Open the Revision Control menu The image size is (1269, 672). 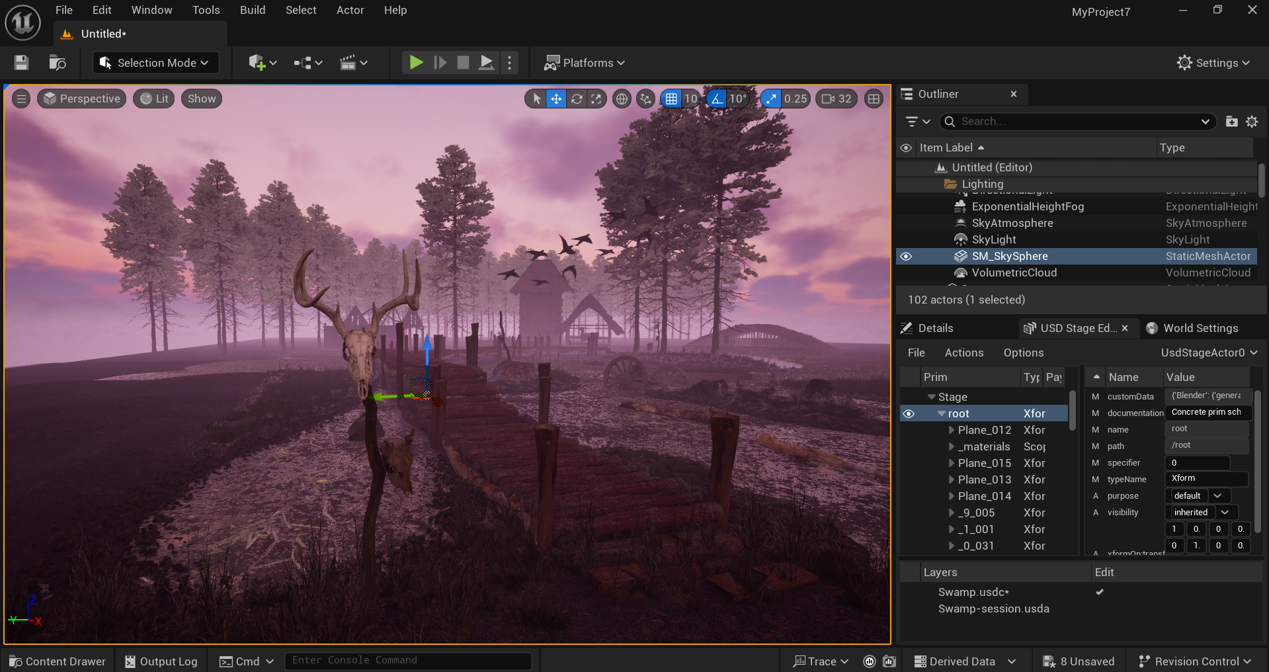(1195, 661)
